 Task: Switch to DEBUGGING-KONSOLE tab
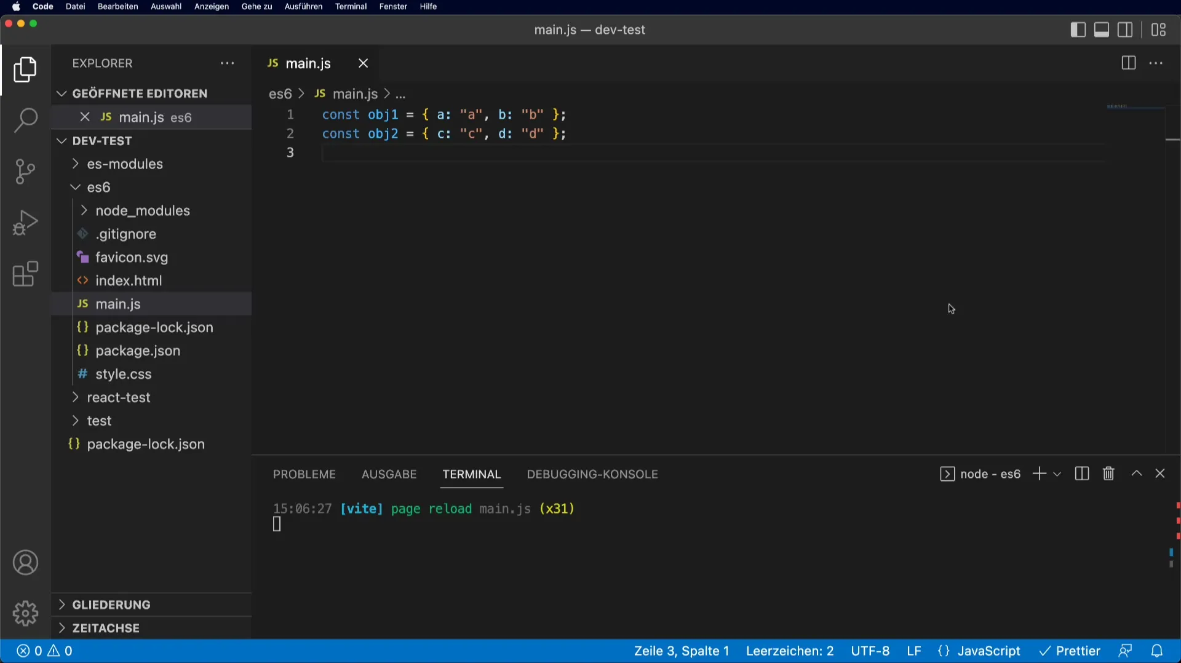point(592,474)
